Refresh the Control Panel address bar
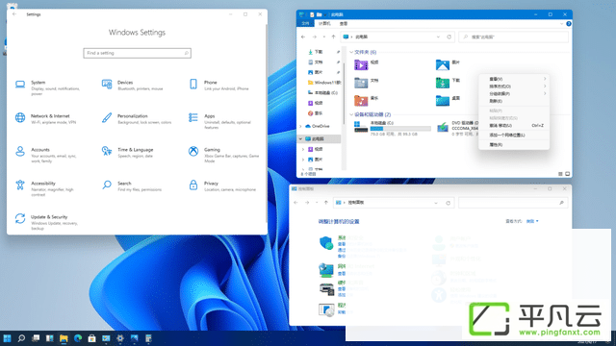 [448, 203]
